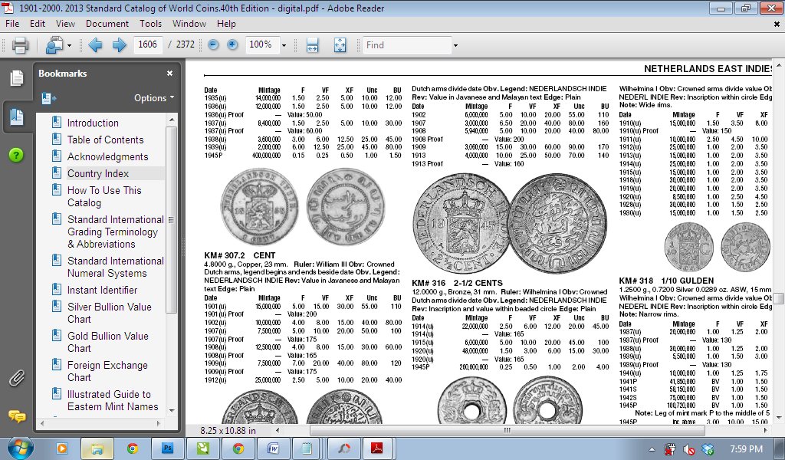Open Windows Explorer folder in taskbar

click(97, 448)
